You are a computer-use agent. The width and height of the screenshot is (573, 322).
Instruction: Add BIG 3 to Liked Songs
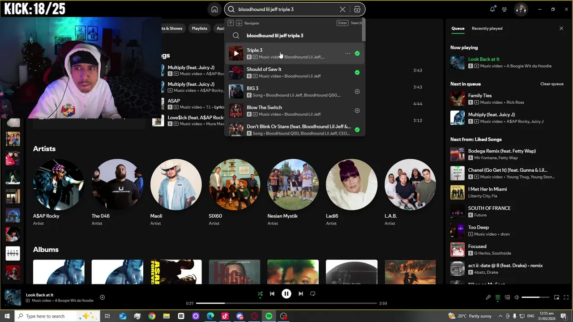click(357, 91)
